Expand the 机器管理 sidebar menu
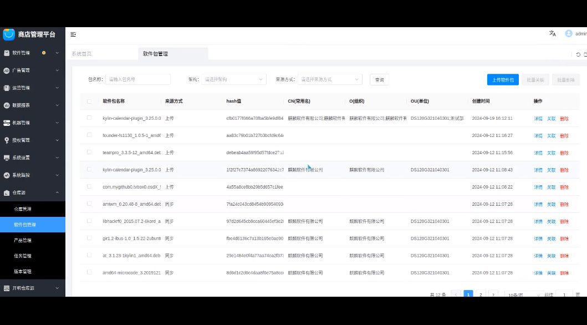 32,123
